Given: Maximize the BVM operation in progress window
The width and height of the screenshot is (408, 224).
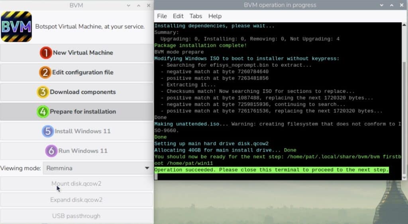Looking at the screenshot, I should (392, 5).
